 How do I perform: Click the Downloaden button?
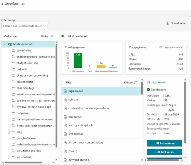176,23
